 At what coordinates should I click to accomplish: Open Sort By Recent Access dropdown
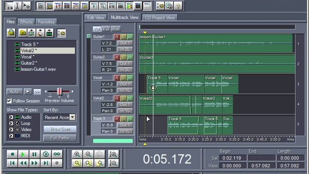tap(72, 117)
